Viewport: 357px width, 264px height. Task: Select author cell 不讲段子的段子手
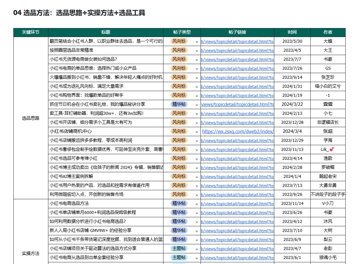328,195
